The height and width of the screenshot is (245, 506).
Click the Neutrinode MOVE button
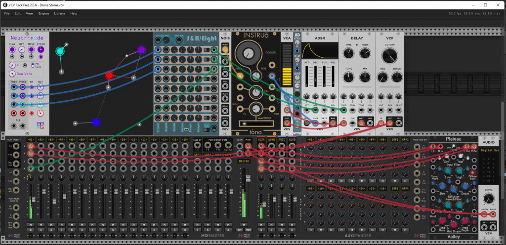[31, 50]
